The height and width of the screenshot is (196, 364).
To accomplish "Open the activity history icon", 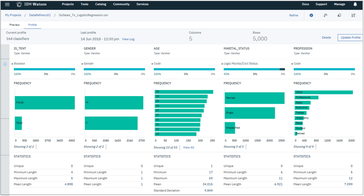I will click(325, 15).
